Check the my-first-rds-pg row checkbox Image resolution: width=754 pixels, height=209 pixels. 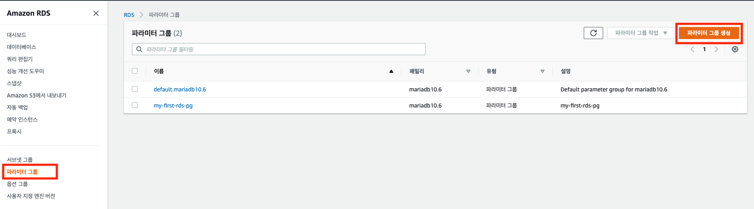click(x=135, y=105)
